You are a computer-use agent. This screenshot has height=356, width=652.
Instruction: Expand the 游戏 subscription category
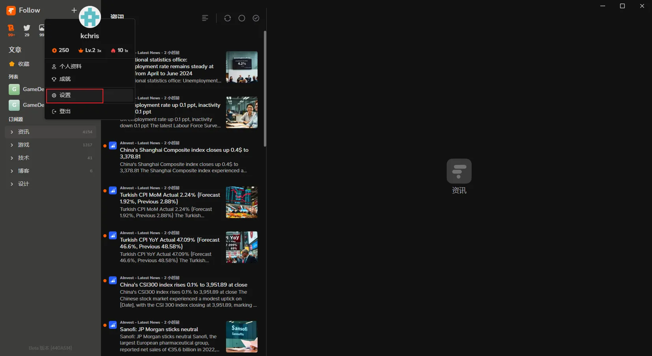point(12,145)
